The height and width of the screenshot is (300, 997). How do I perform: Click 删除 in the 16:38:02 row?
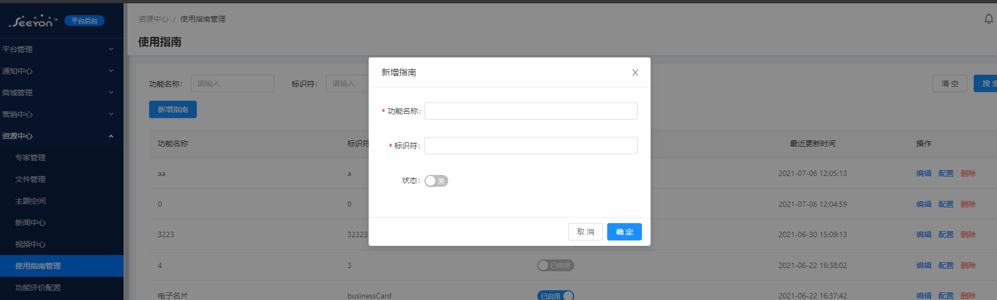968,265
